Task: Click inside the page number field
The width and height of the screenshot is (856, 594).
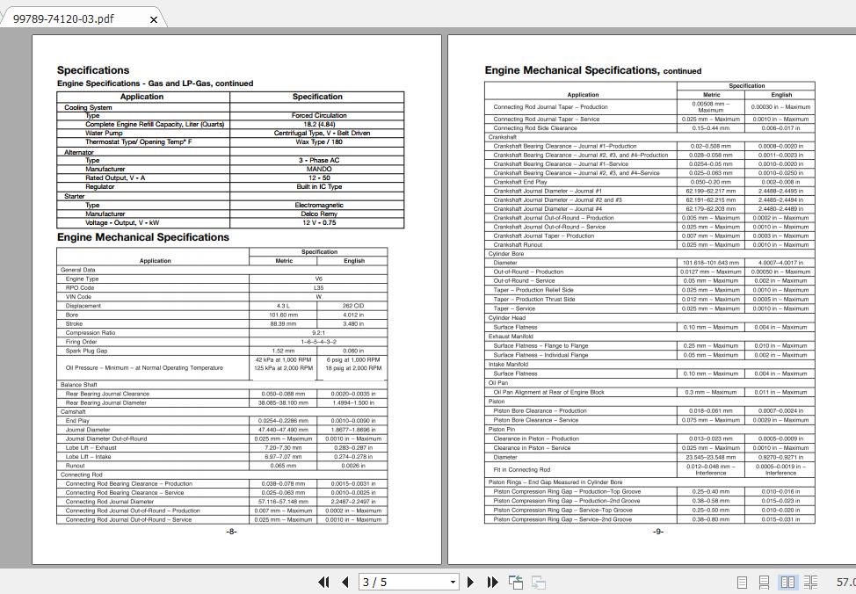Action: click(395, 582)
